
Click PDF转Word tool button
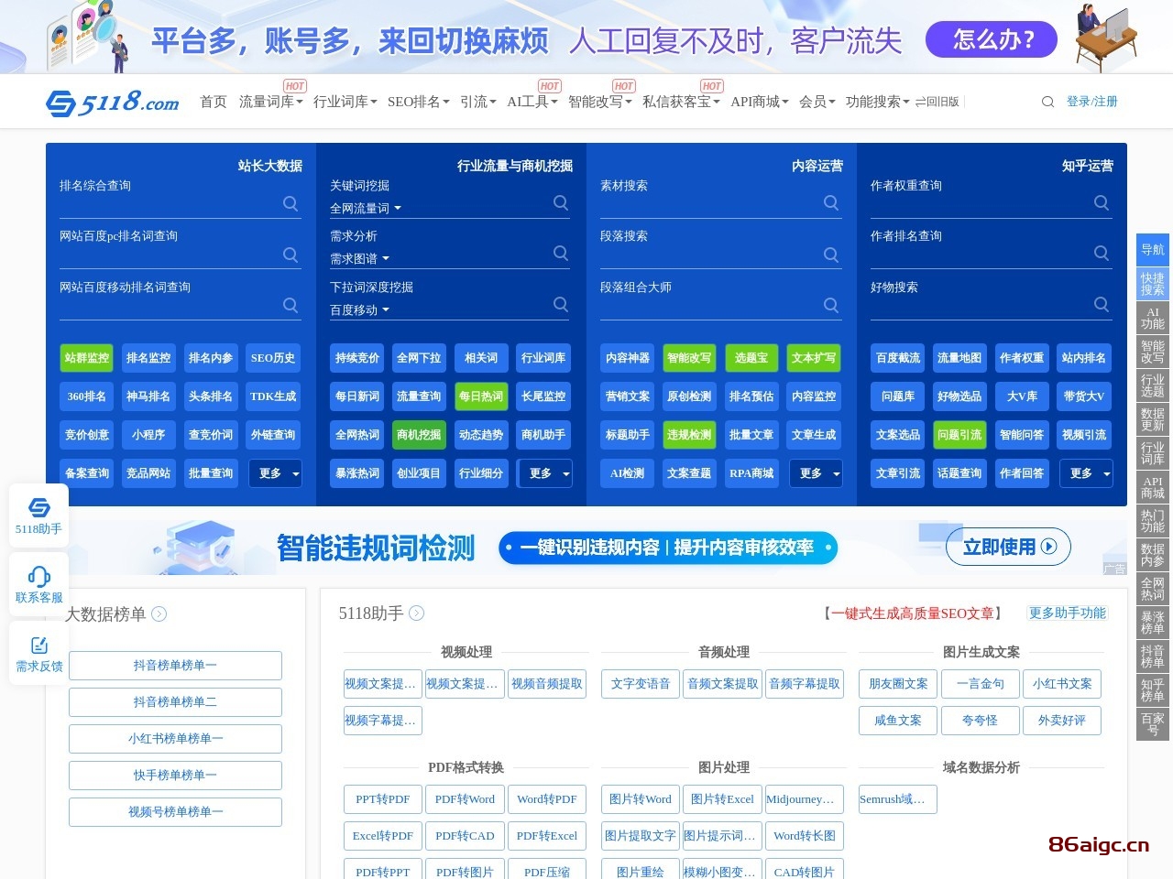465,799
